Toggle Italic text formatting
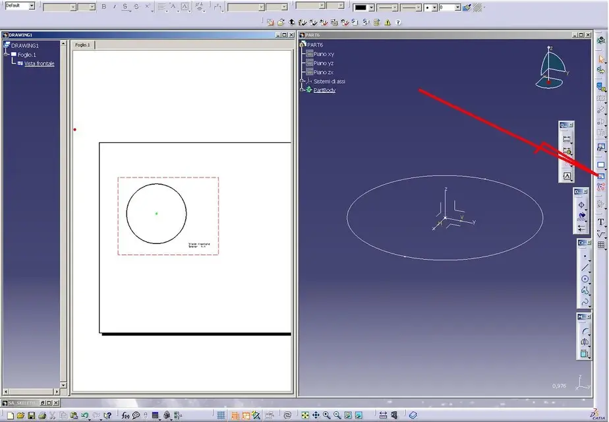The image size is (609, 422). (x=114, y=7)
